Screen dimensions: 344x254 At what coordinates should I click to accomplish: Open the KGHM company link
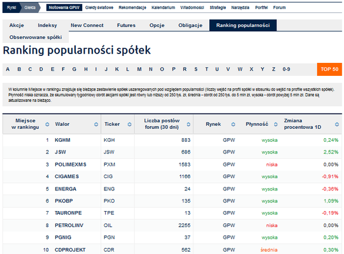[62, 140]
